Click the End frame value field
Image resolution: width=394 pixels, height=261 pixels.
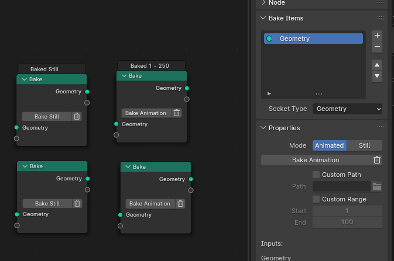pyautogui.click(x=347, y=222)
